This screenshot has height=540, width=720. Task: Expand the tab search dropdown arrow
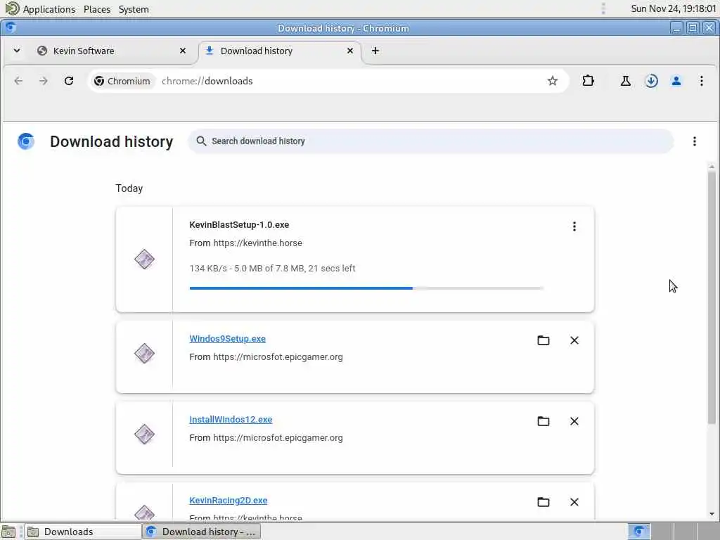tap(17, 51)
